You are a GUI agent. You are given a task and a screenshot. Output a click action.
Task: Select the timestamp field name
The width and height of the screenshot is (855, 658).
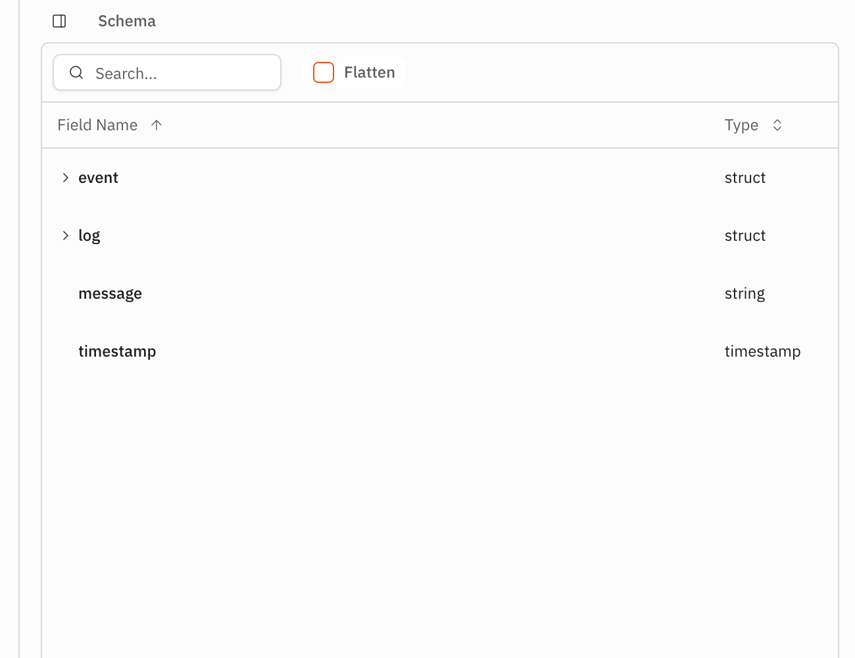(x=117, y=351)
